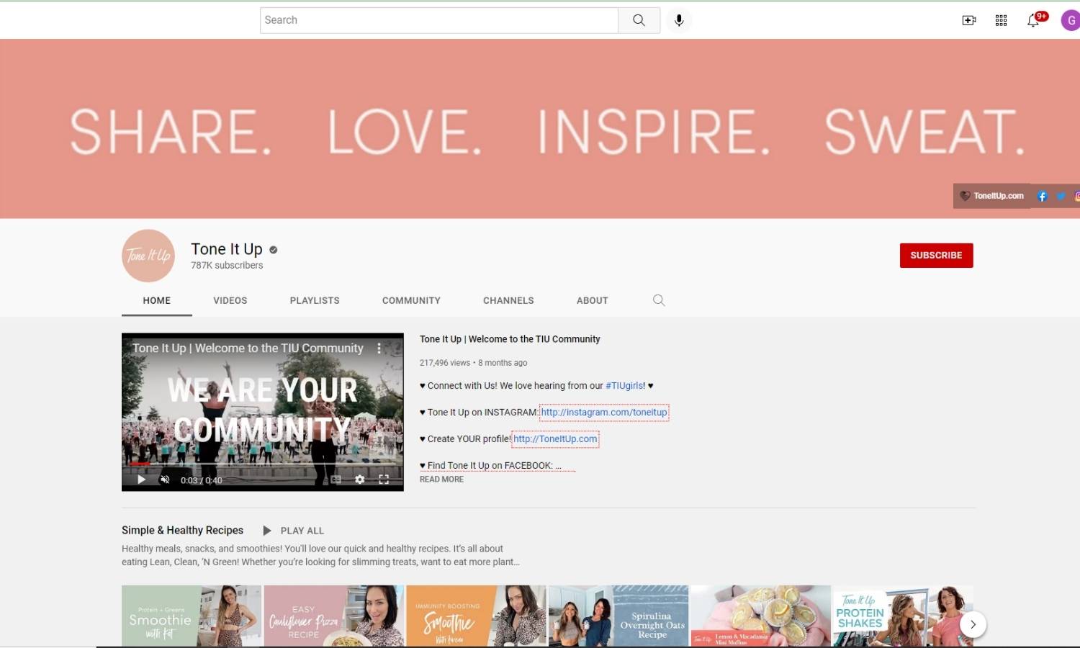Open ToneItUp.com banner link
Viewport: 1080px width, 648px height.
(991, 196)
